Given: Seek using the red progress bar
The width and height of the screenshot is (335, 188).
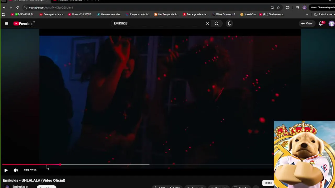Looking at the screenshot, I should pyautogui.click(x=31, y=164).
